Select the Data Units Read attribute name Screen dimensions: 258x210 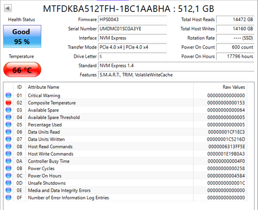tap(44, 132)
